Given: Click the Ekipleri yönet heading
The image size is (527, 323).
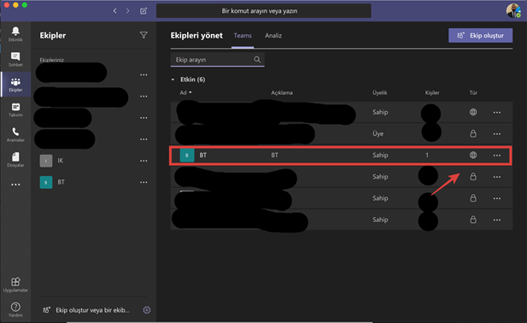Looking at the screenshot, I should click(x=196, y=35).
